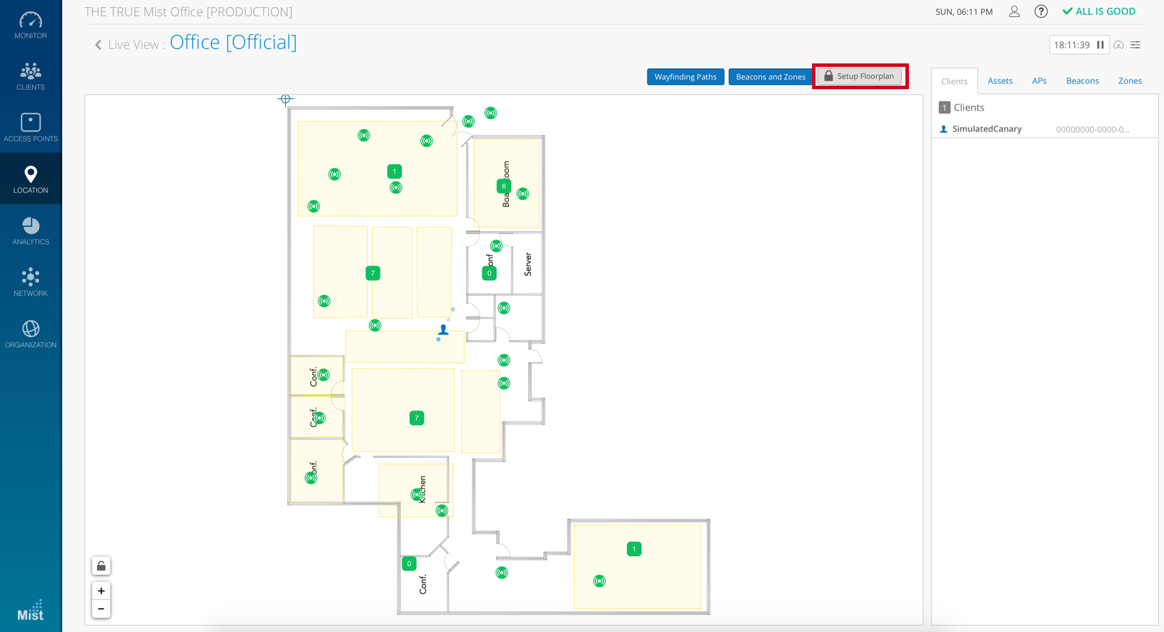Click the map origin crosshair marker
1164x632 pixels.
coord(285,99)
